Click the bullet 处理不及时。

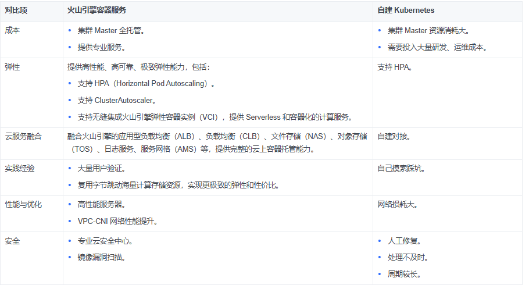[408, 258]
